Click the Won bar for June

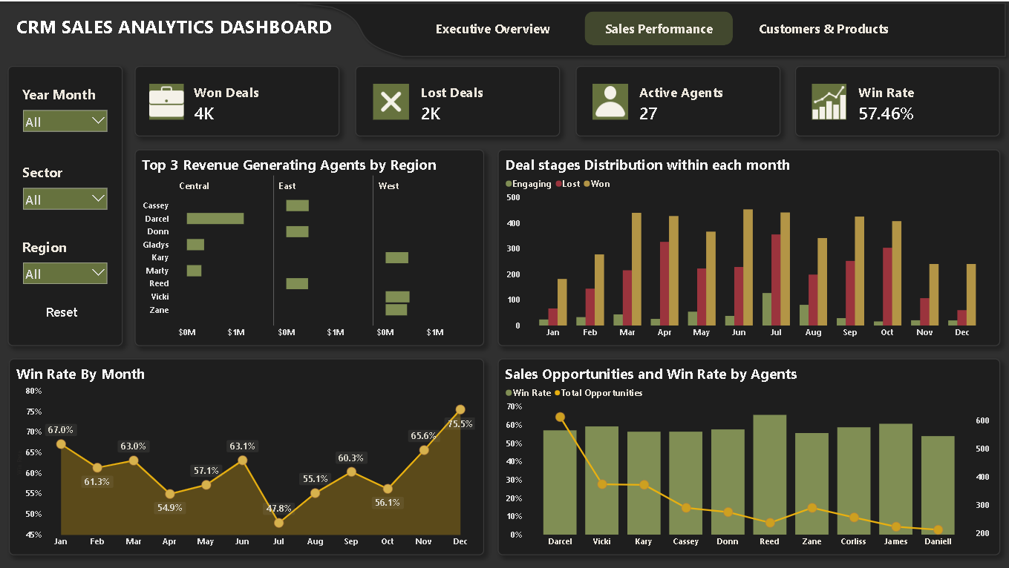pos(748,267)
